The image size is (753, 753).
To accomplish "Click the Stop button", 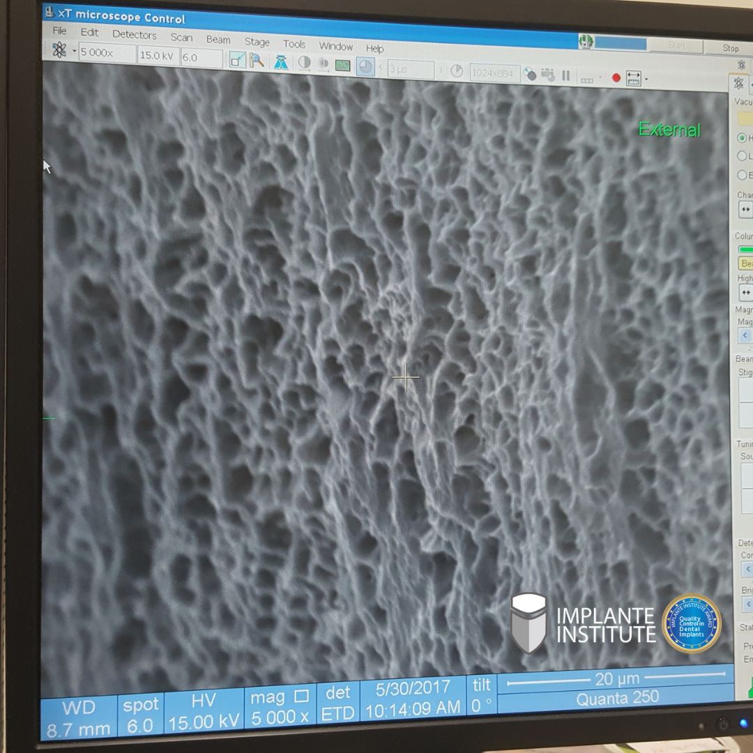I will click(x=729, y=48).
